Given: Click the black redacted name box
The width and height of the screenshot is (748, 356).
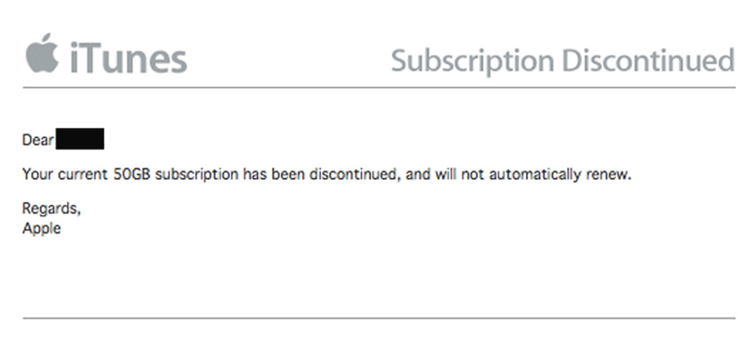Looking at the screenshot, I should click(x=79, y=139).
